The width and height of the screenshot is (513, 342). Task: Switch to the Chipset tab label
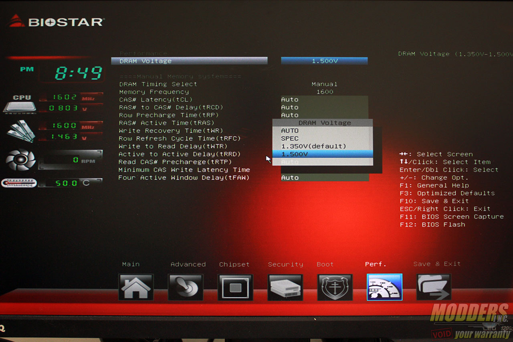pos(234,264)
